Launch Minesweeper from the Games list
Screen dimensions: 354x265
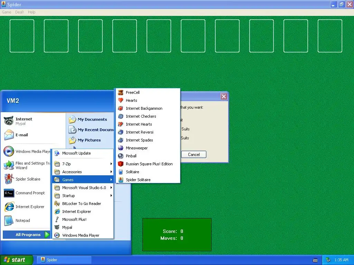click(x=148, y=148)
